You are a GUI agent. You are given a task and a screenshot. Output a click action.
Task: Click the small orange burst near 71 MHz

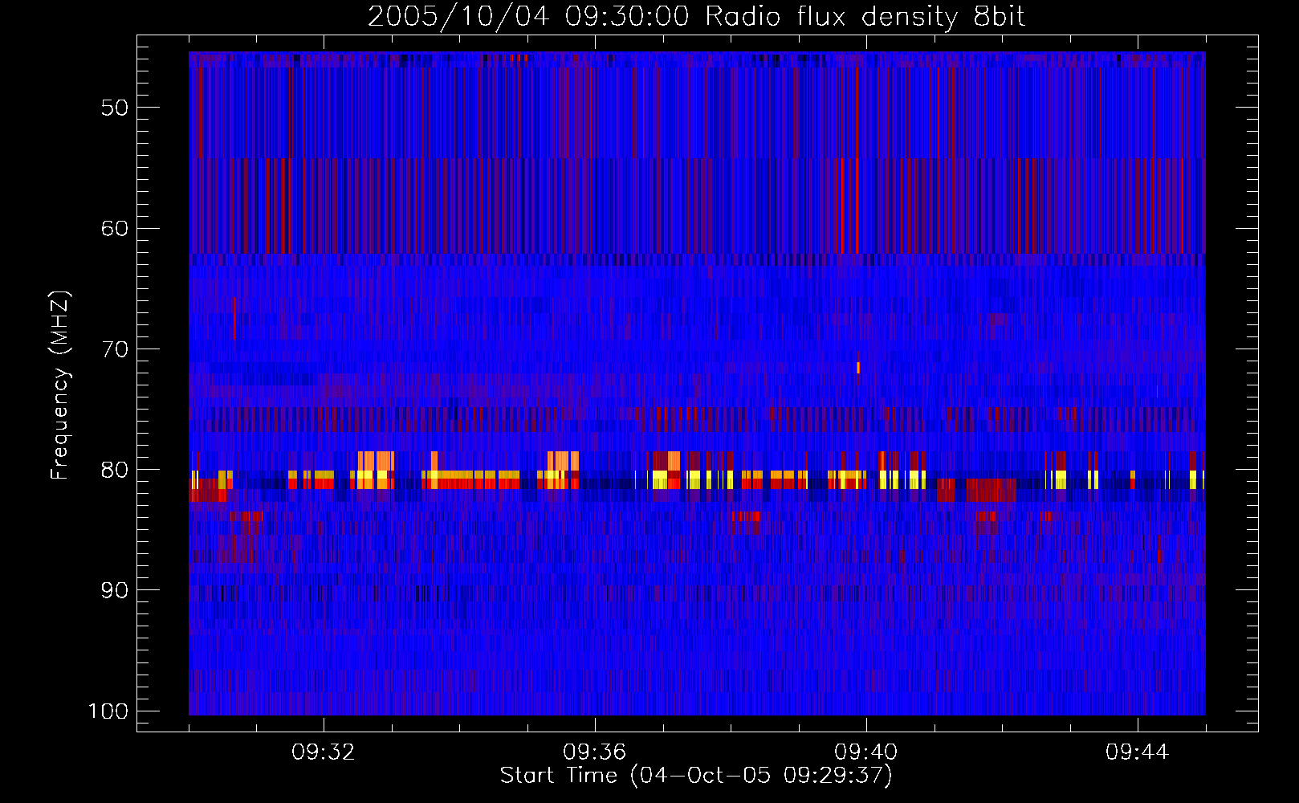(858, 368)
